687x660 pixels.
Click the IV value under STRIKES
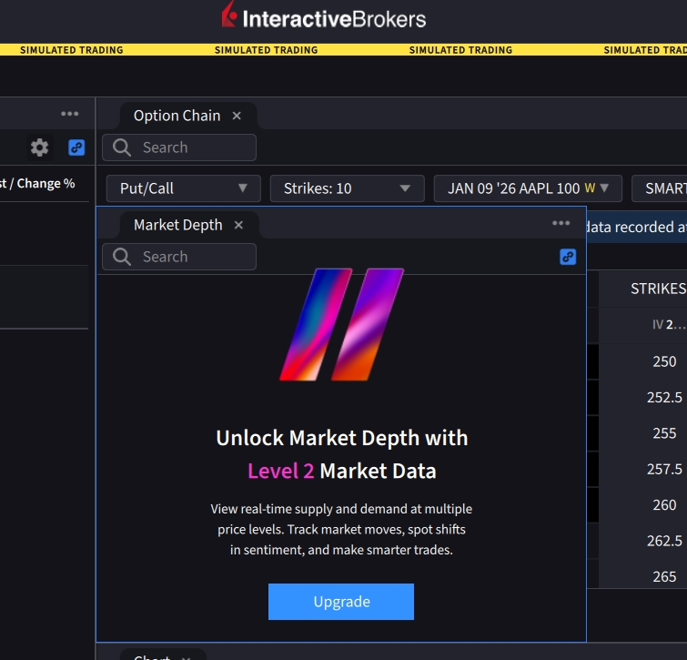[669, 325]
